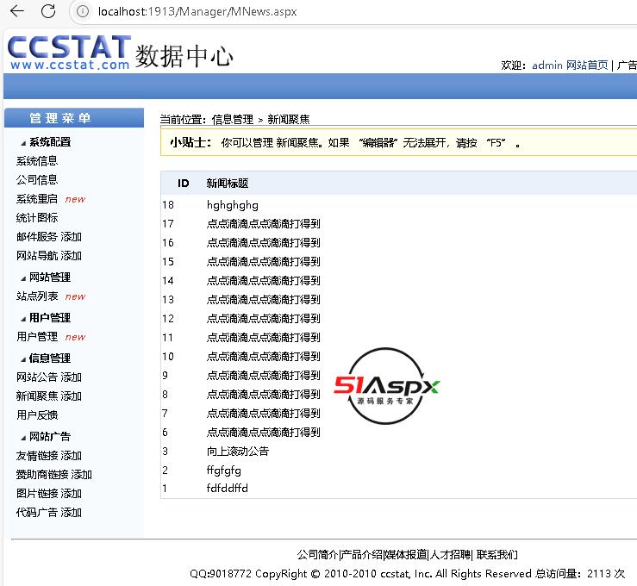Click the 51Aspx watermark logo
The width and height of the screenshot is (637, 586).
pyautogui.click(x=387, y=386)
